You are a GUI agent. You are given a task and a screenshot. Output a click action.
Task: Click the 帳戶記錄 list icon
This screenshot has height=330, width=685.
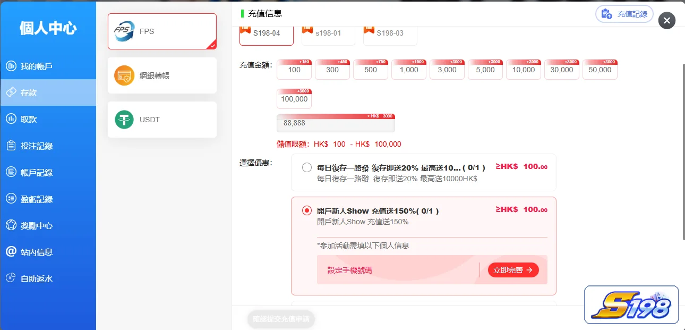point(11,172)
